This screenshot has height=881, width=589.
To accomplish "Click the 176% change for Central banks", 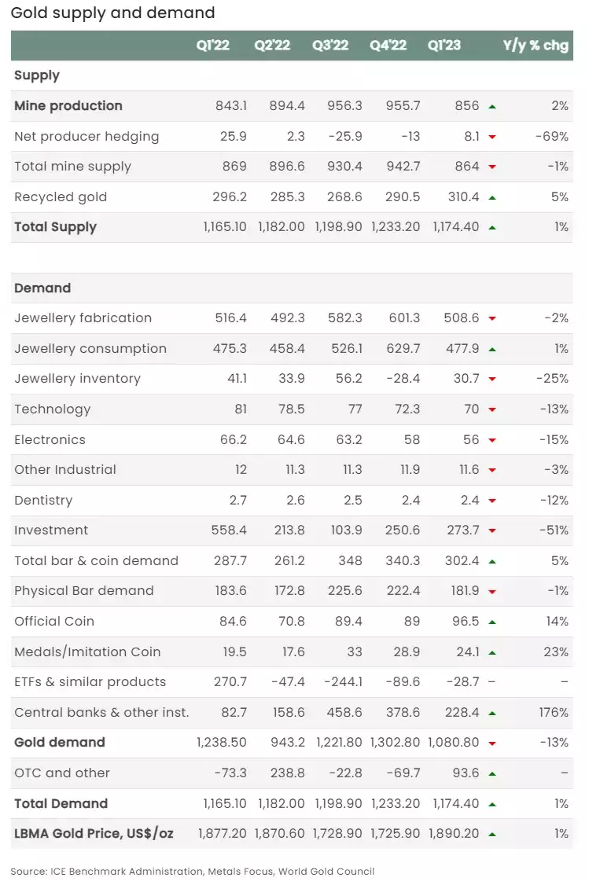I will coord(554,713).
